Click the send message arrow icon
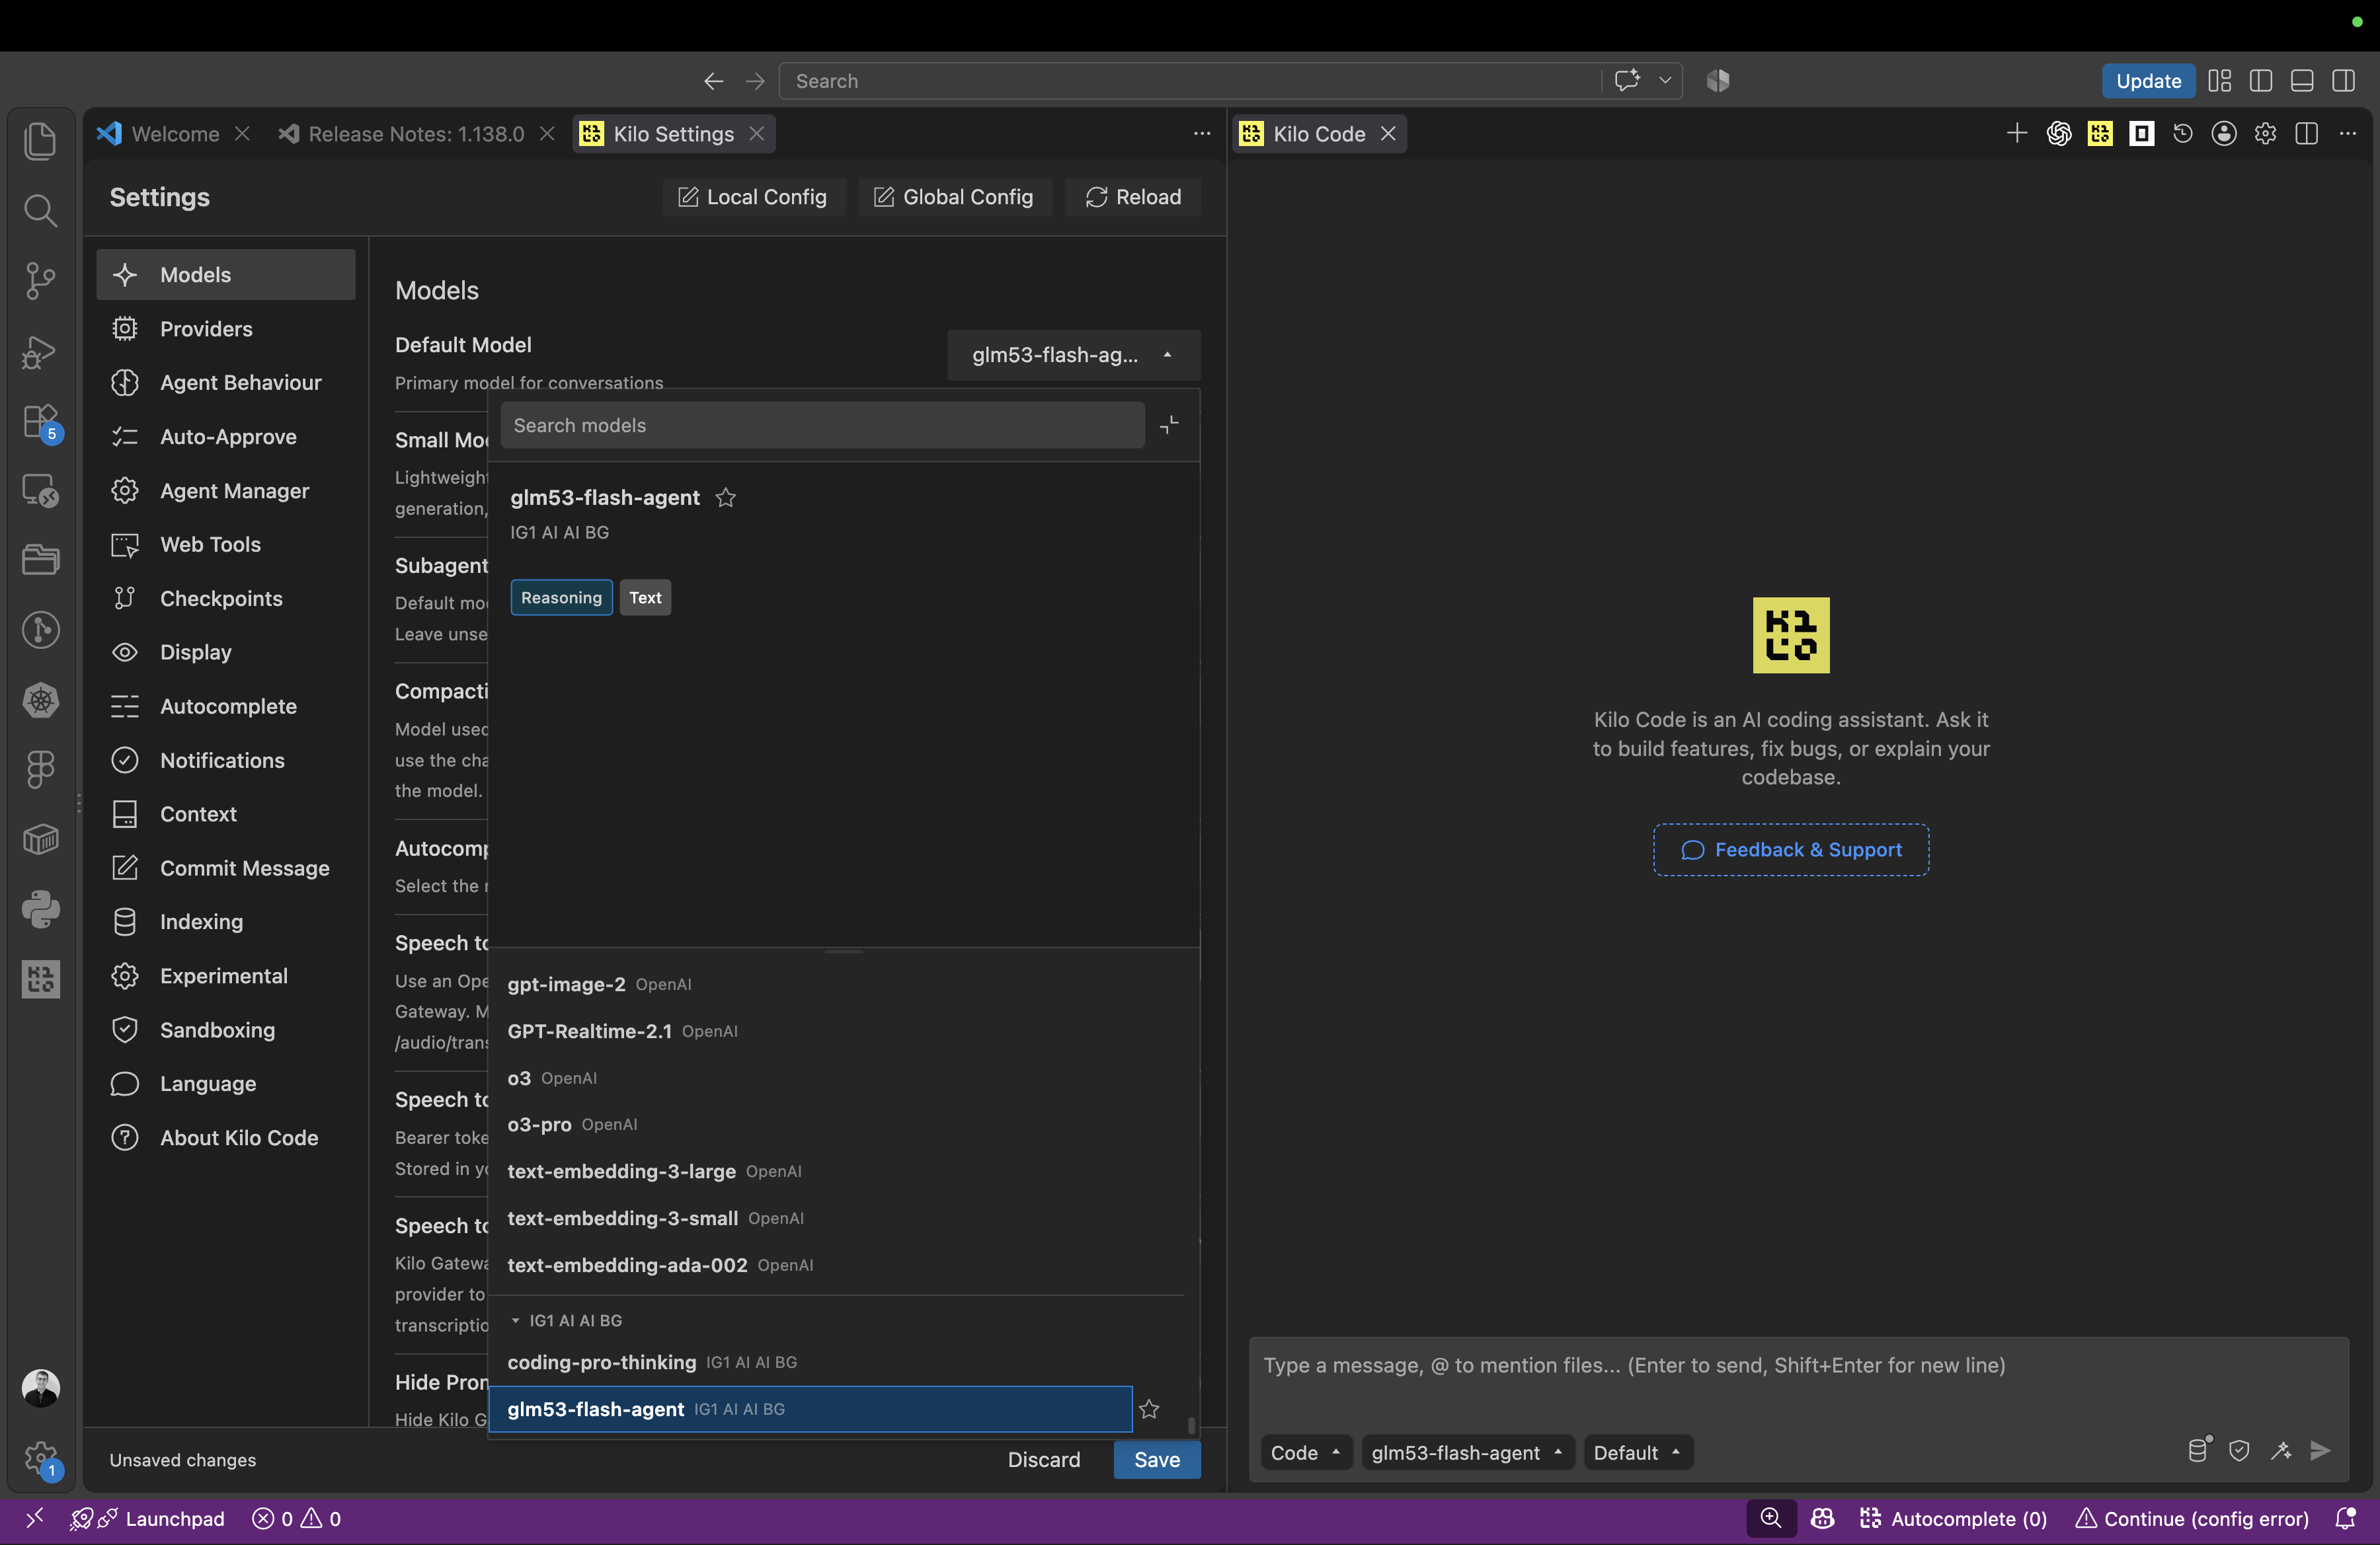The width and height of the screenshot is (2380, 1545). pos(2321,1451)
